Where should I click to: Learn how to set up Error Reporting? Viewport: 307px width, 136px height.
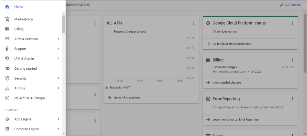coord(236,120)
